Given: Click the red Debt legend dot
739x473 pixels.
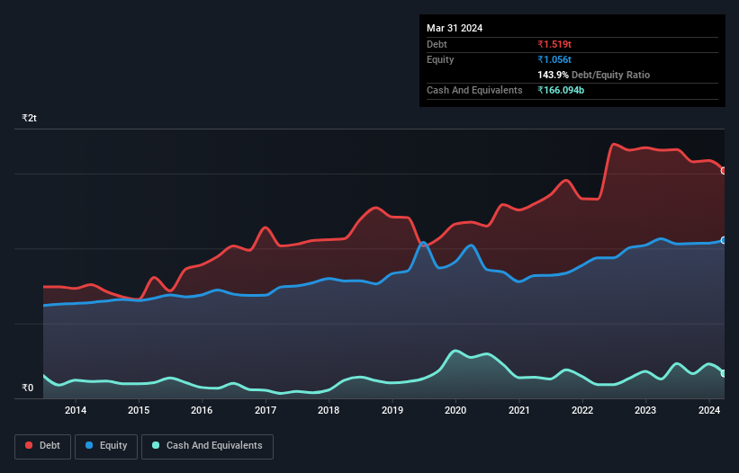Looking at the screenshot, I should [29, 445].
